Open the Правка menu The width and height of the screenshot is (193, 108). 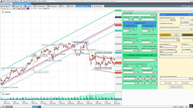click(9, 1)
